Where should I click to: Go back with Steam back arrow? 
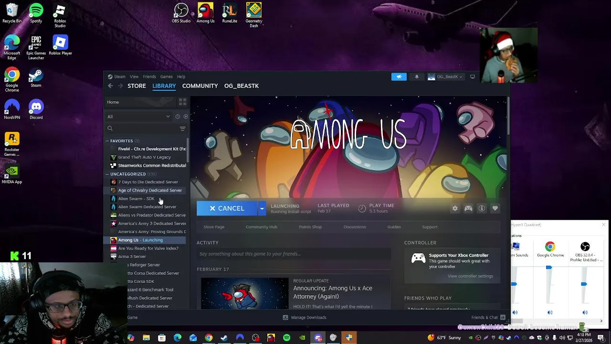(x=110, y=86)
